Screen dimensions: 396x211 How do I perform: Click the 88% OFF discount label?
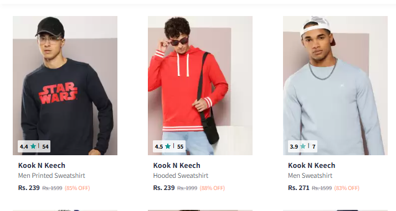[x=212, y=188]
